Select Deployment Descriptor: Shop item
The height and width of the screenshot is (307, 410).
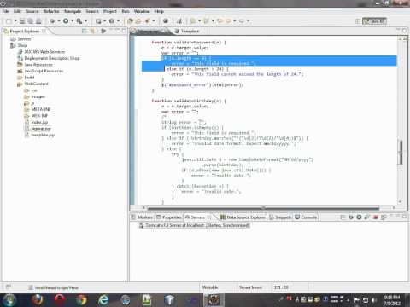click(52, 58)
